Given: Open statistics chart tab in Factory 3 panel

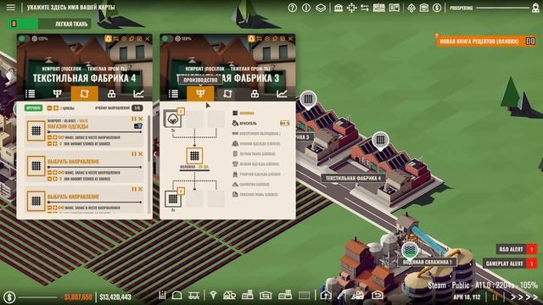Looking at the screenshot, I should click(x=282, y=93).
